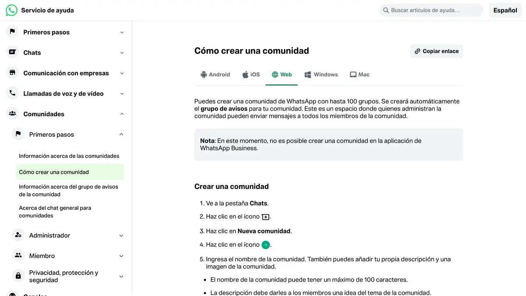Screen dimensions: 526x296
Task: Click the Comunicación con empresas label
Action: [66, 73]
